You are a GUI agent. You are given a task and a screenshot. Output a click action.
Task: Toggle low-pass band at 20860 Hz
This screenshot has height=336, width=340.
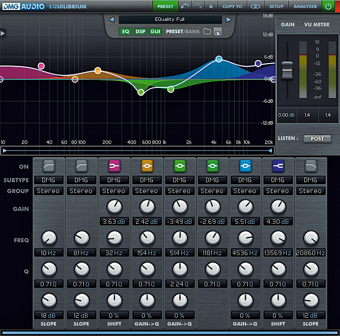[311, 166]
